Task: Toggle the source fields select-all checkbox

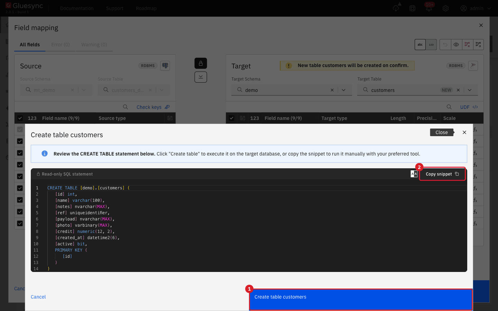Action: pyautogui.click(x=20, y=118)
